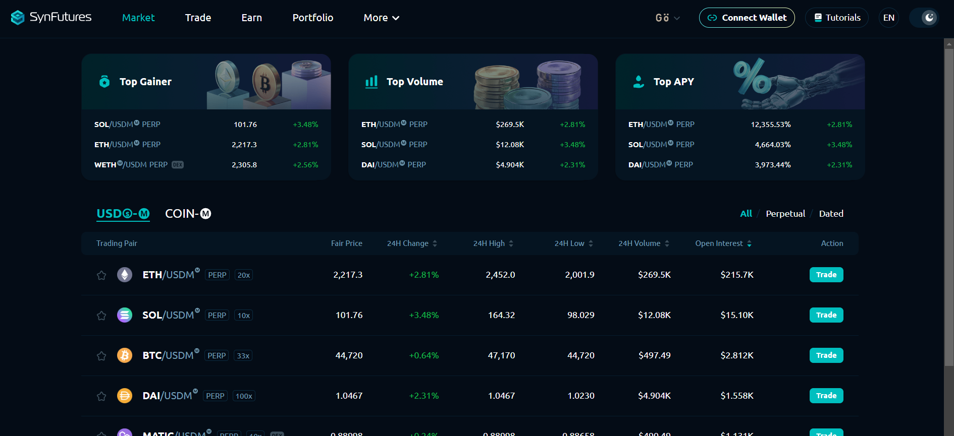Open the EN language selector
The image size is (954, 436).
click(x=889, y=18)
